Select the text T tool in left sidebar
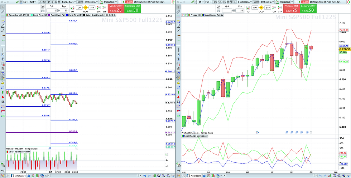The width and height of the screenshot is (351, 178). pyautogui.click(x=3, y=54)
